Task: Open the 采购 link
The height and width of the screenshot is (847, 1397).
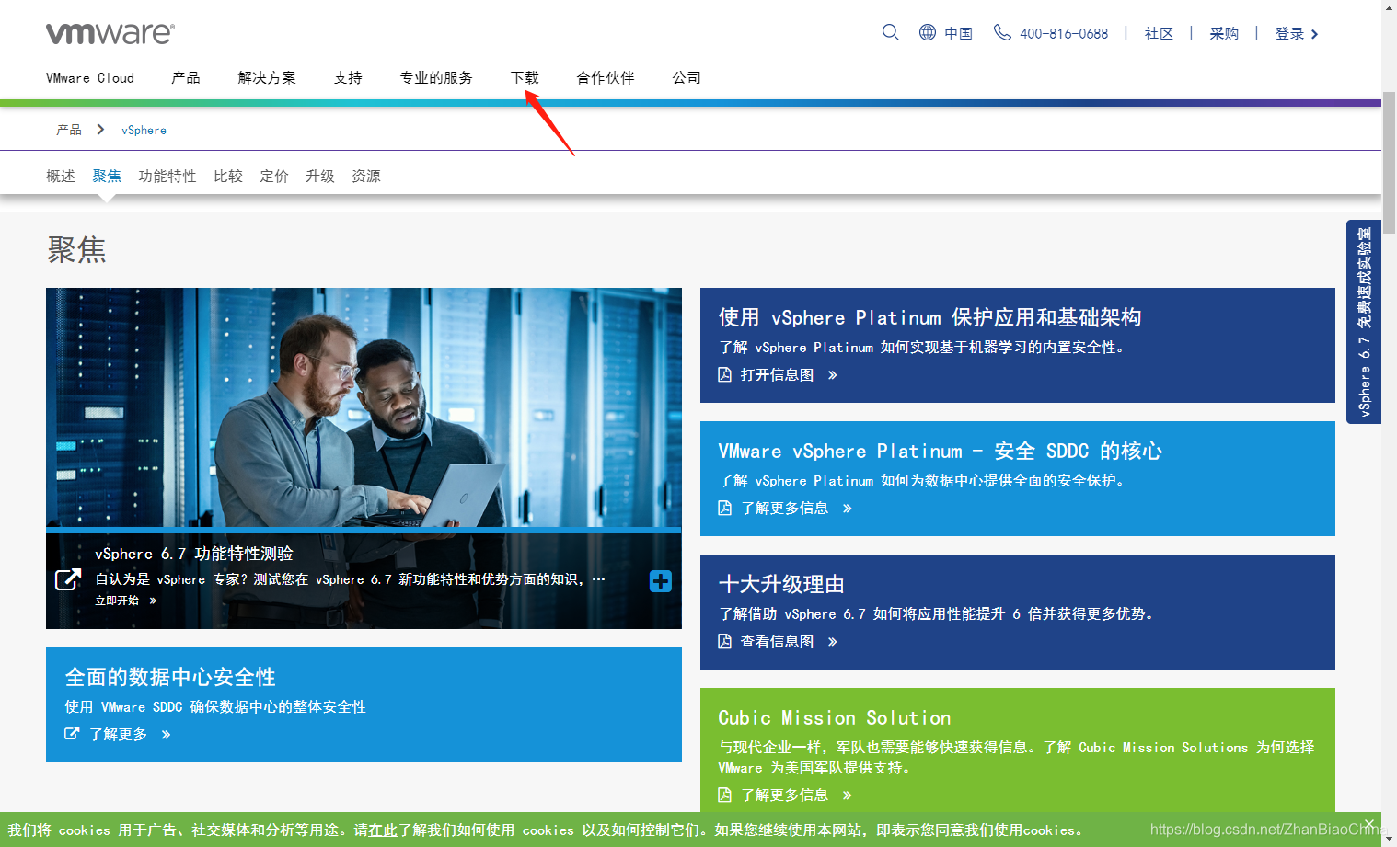Action: pyautogui.click(x=1224, y=34)
